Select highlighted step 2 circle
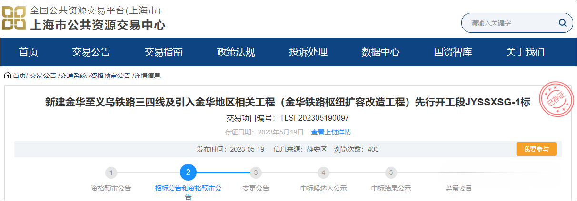This screenshot has height=201, width=577. 188,172
